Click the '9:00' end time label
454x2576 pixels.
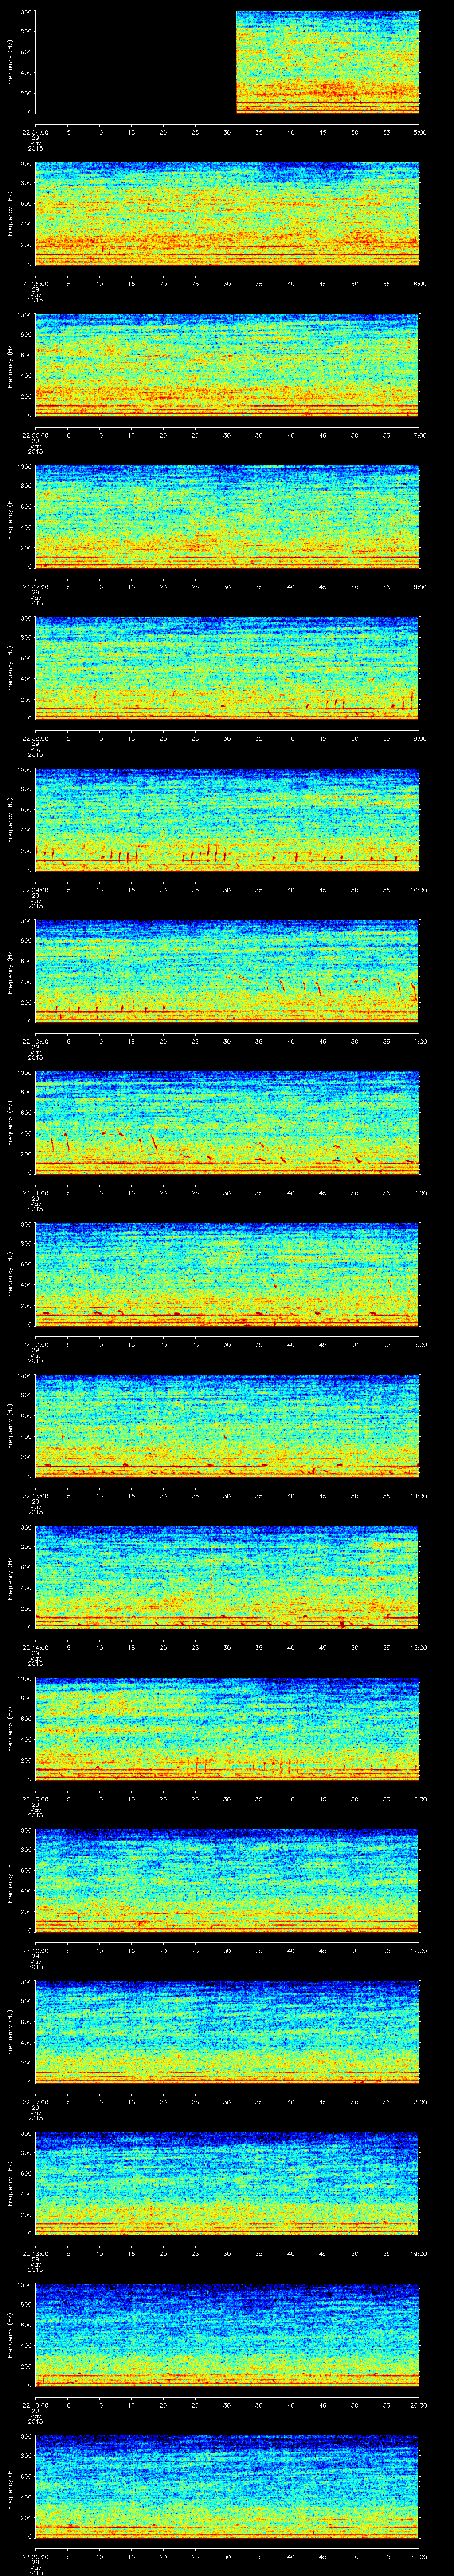pos(419,738)
